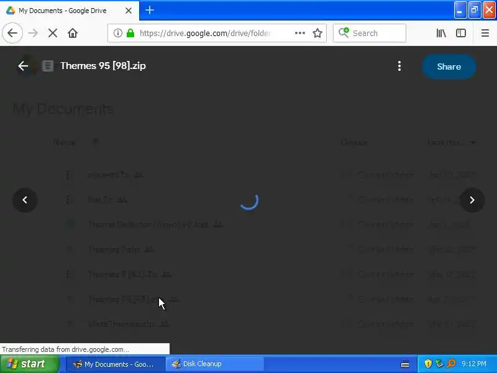
Task: Open Firefox Library icon
Action: pyautogui.click(x=441, y=33)
